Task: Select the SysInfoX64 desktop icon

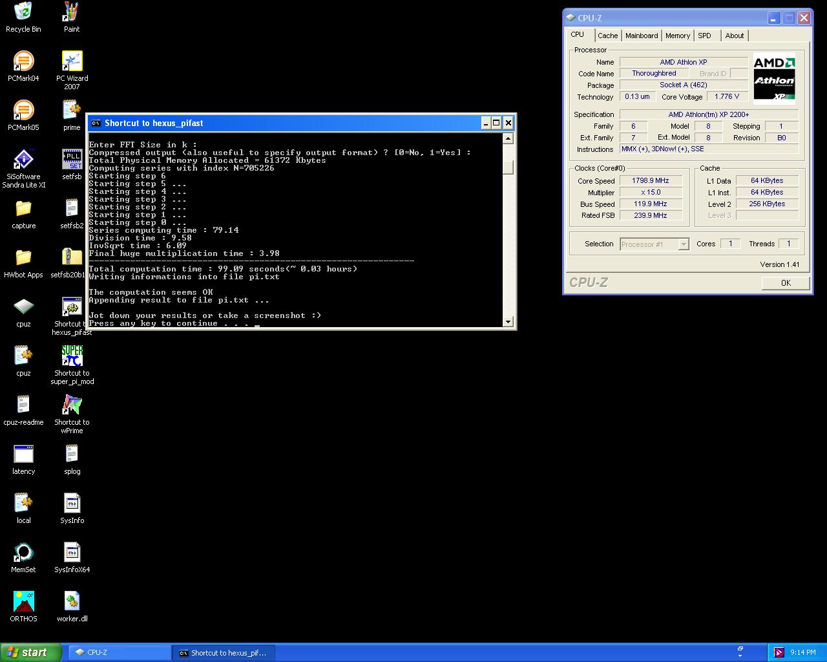Action: click(x=72, y=553)
